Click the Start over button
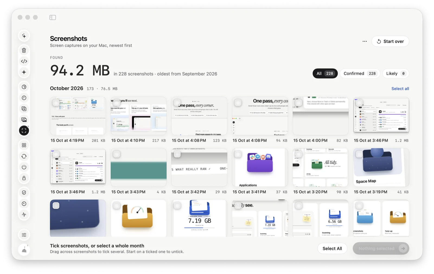434x274 pixels. [x=390, y=41]
